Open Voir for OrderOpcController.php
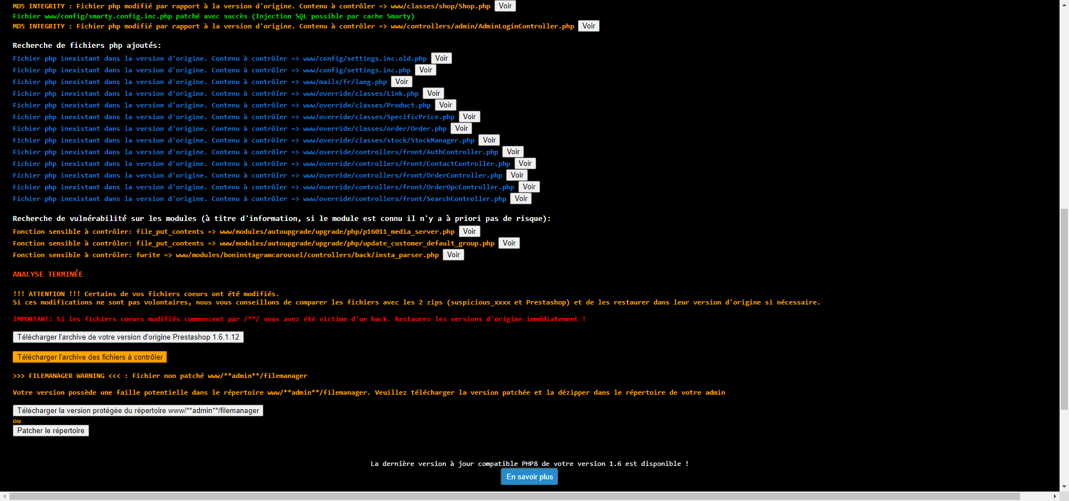This screenshot has height=501, width=1069. pyautogui.click(x=529, y=187)
